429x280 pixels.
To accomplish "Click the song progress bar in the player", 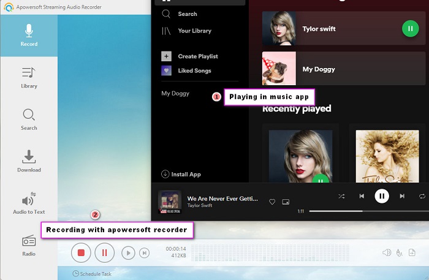I will (x=369, y=211).
